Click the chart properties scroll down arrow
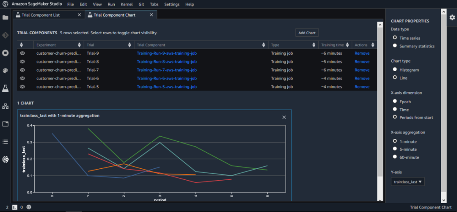 (443, 200)
